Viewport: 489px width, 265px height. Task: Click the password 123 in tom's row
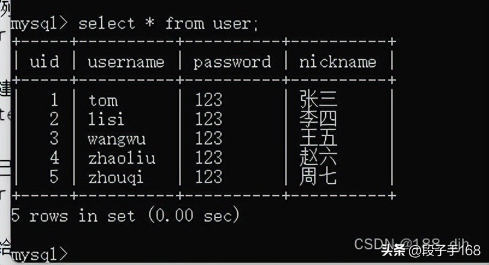[208, 100]
